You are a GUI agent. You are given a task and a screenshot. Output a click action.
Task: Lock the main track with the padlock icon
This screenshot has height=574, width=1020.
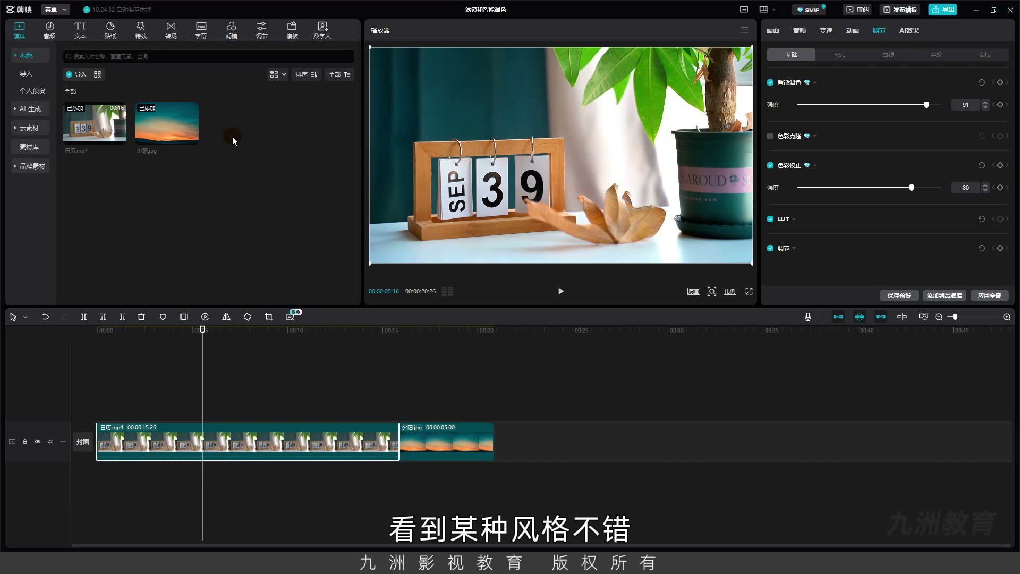(x=25, y=442)
